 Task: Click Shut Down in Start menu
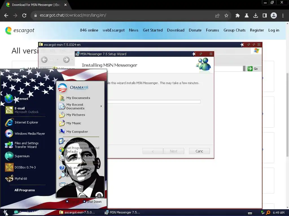(x=92, y=201)
